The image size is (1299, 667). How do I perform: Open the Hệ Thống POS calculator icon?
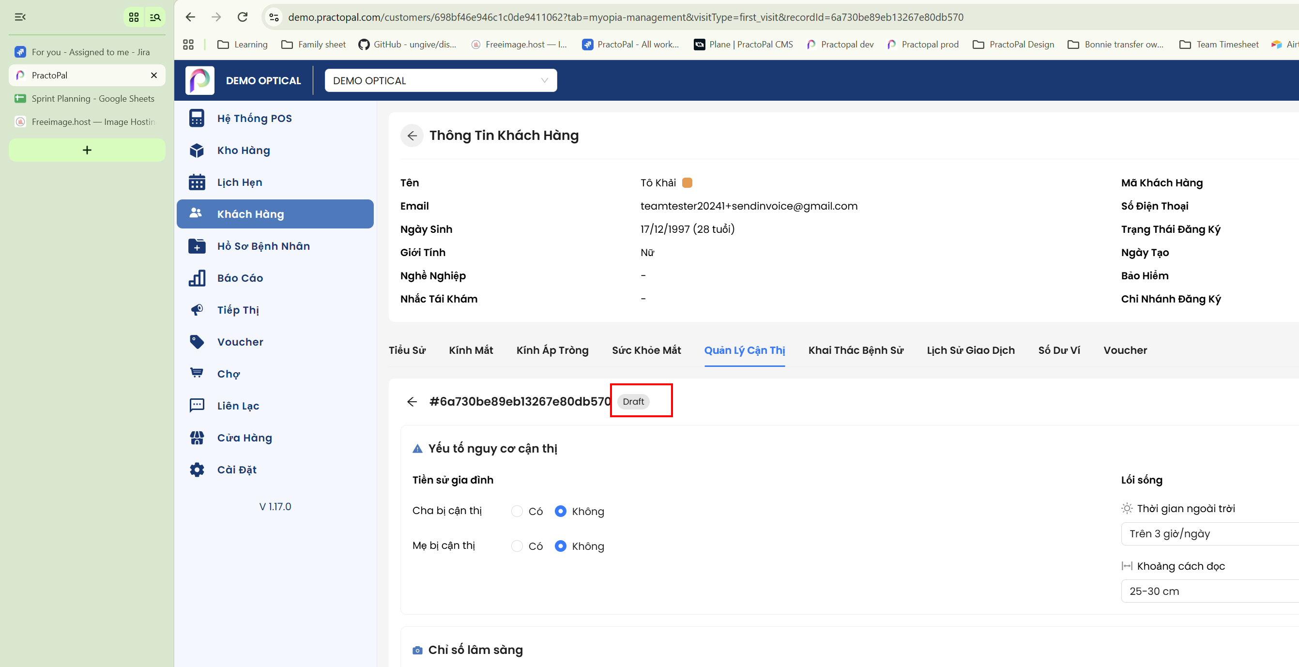[x=197, y=119]
